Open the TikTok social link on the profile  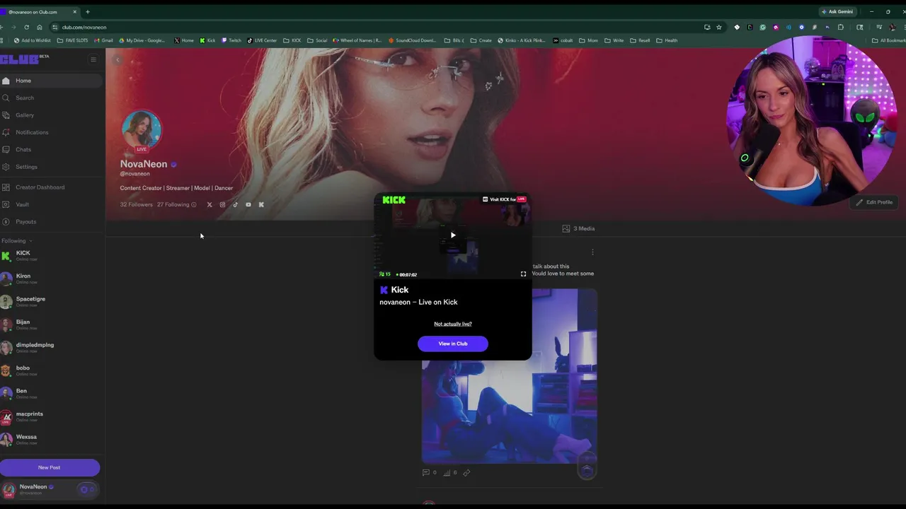click(235, 205)
